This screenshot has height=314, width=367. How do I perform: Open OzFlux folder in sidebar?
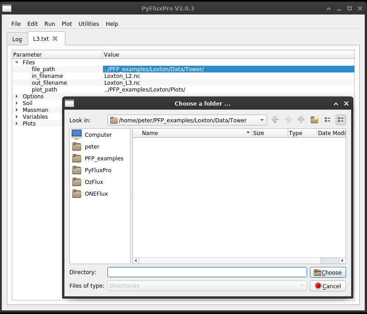pos(88,182)
